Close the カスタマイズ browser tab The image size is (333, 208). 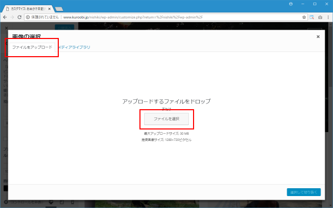click(x=49, y=9)
